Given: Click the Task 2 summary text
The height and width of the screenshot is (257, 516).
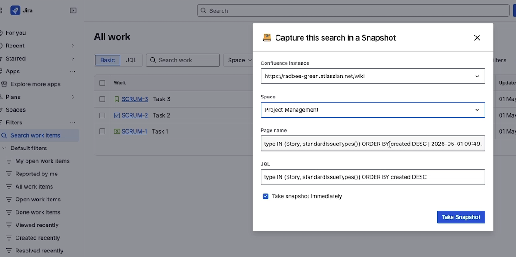Looking at the screenshot, I should point(161,115).
